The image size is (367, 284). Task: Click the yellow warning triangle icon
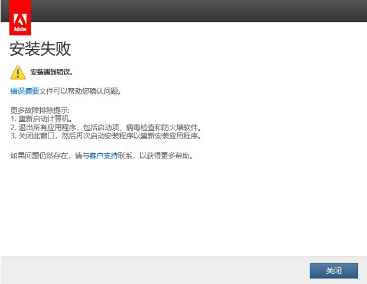point(18,72)
